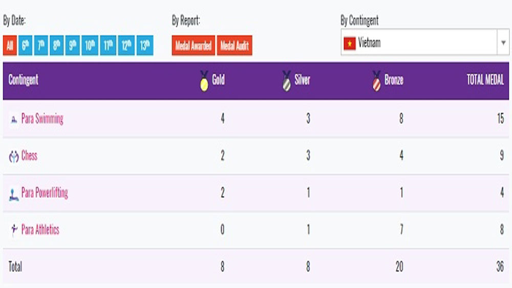512x288 pixels.
Task: Click the Para Athletics sport icon
Action: coord(14,230)
